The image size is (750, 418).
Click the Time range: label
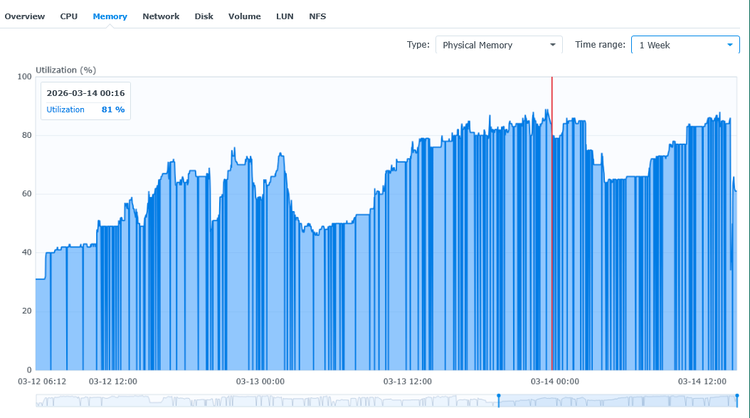pos(600,44)
